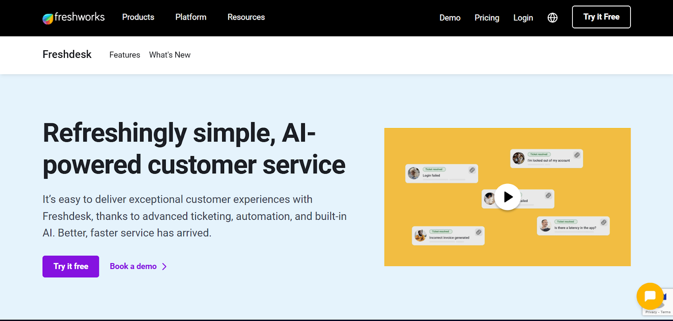Click the purple Try it free button
The image size is (673, 321).
click(71, 266)
